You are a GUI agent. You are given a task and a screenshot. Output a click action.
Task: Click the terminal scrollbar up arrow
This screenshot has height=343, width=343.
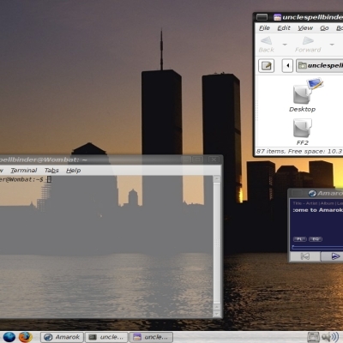[x=217, y=179]
